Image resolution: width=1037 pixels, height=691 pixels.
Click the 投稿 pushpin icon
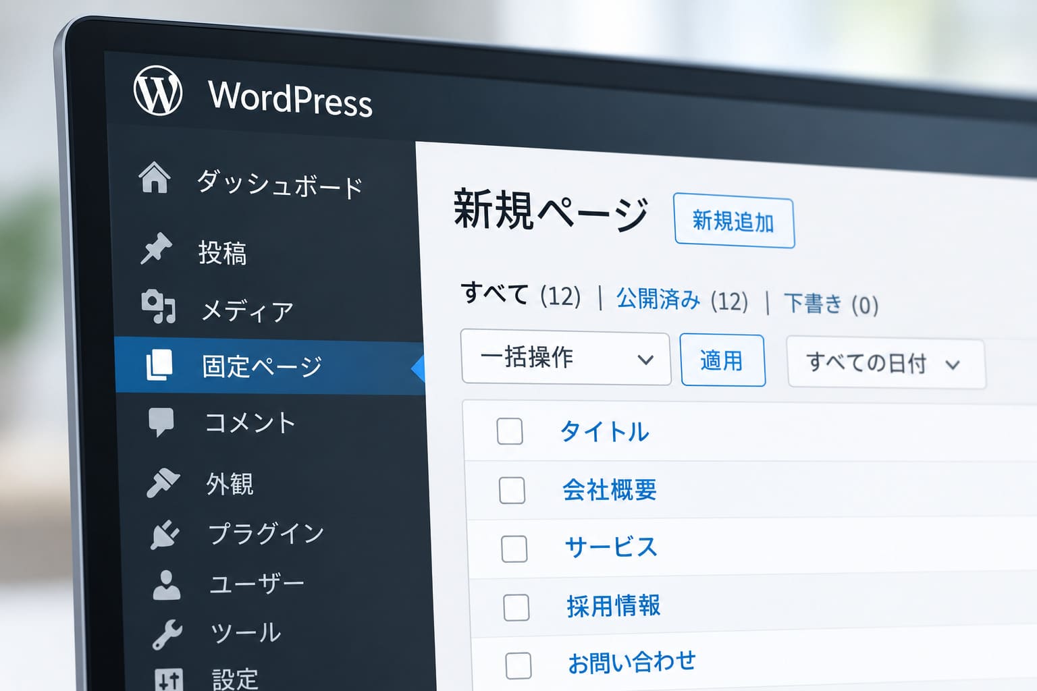[156, 248]
